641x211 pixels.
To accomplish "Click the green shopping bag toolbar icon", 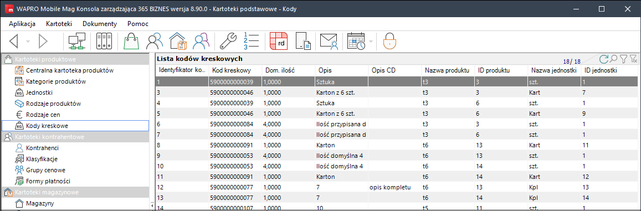I will (x=131, y=41).
